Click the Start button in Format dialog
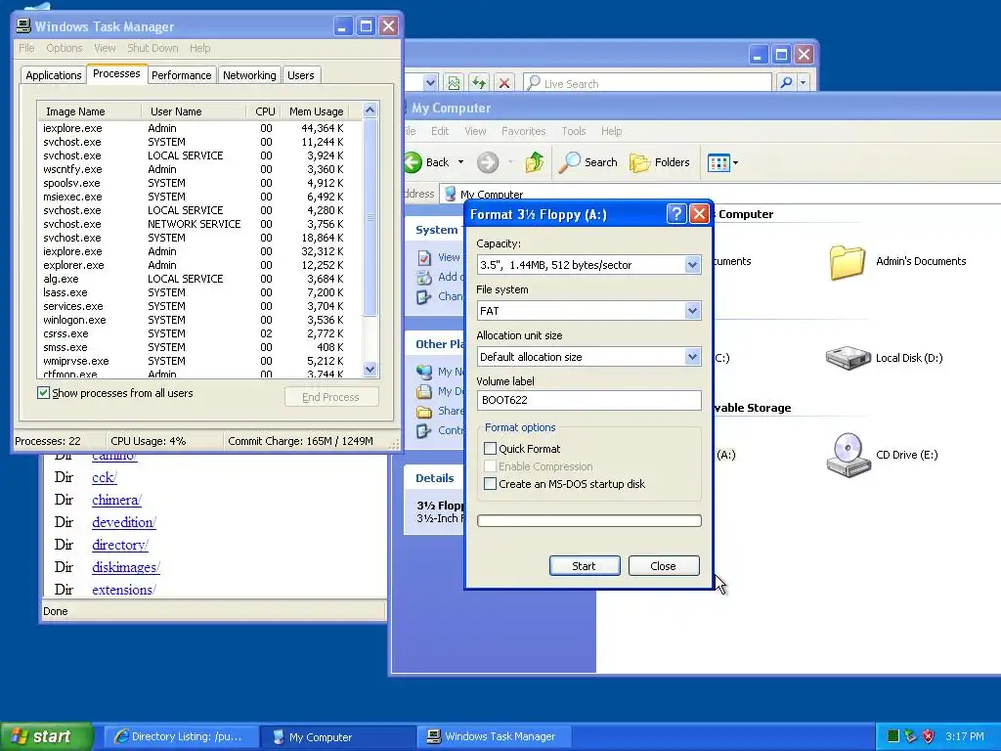Screen dimensions: 1001x751 [x=585, y=566]
